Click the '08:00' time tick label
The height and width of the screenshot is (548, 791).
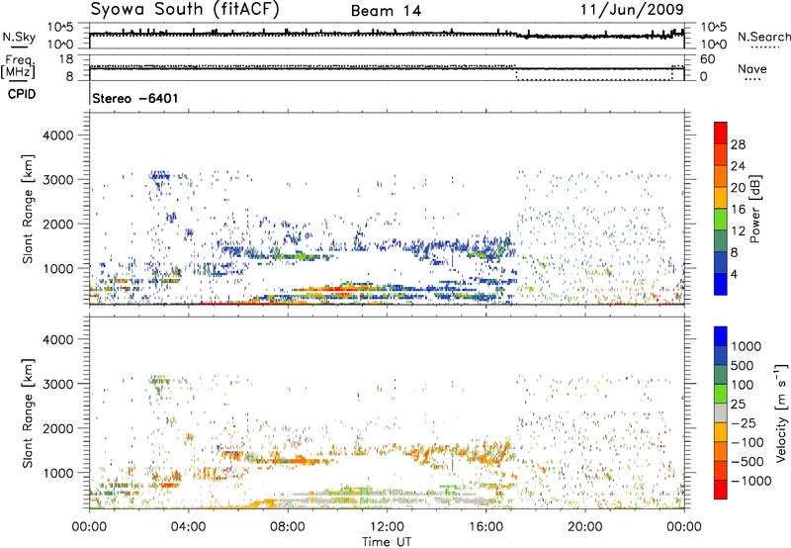pyautogui.click(x=288, y=527)
